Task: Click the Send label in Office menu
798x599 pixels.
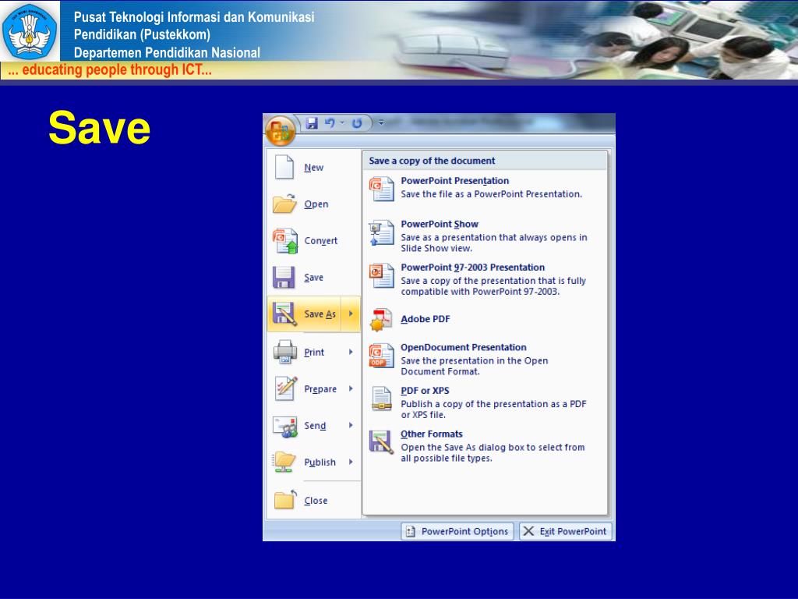Action: [315, 425]
